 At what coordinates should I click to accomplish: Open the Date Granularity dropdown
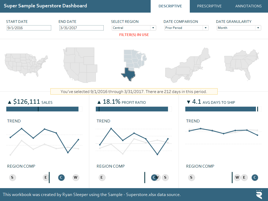(x=239, y=28)
